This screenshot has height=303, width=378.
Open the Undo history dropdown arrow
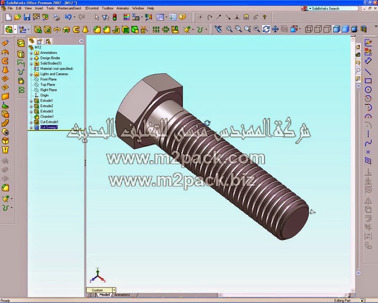point(74,17)
